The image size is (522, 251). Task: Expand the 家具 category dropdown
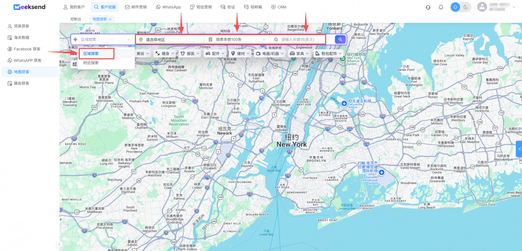[300, 53]
